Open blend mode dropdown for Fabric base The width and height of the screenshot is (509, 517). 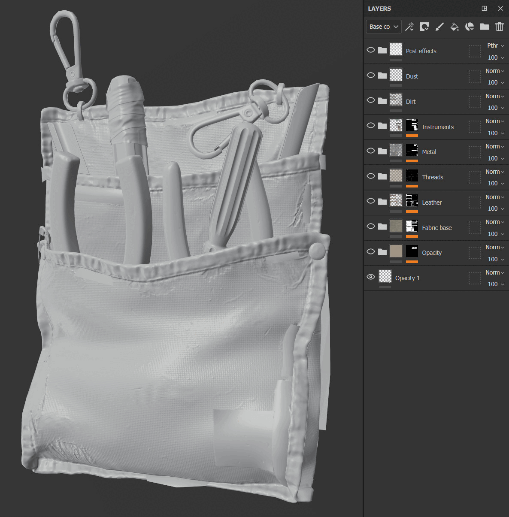click(x=495, y=222)
